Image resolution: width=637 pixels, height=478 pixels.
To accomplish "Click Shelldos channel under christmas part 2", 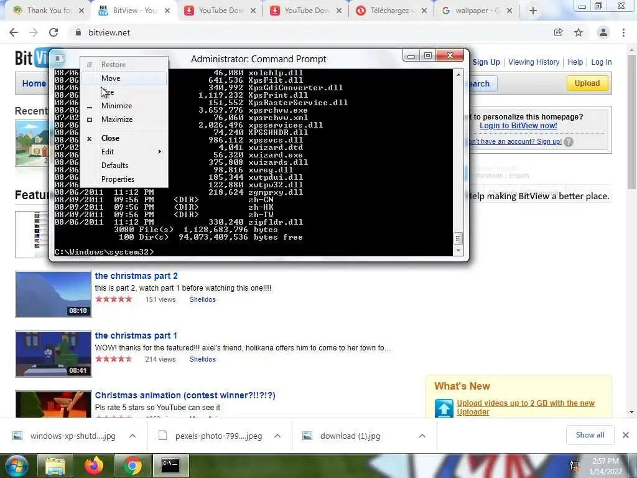I will (202, 299).
